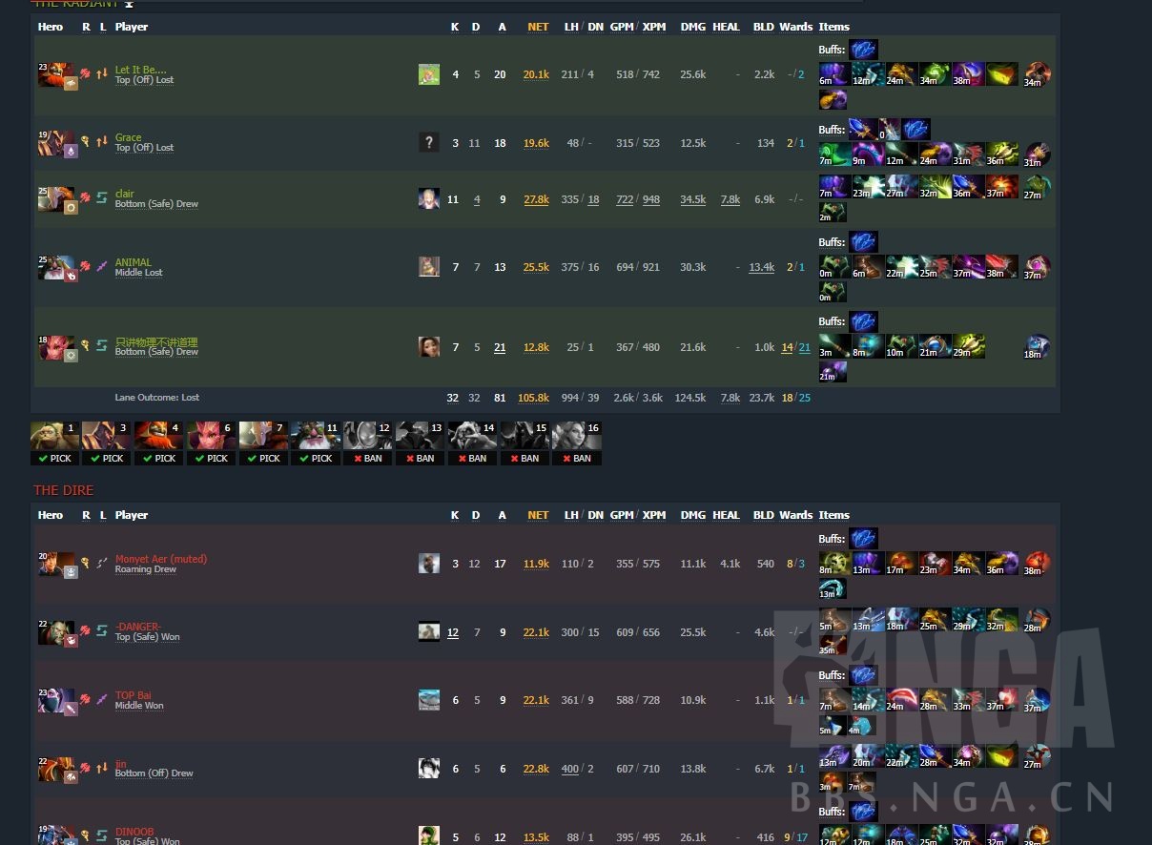
Task: Click the mid lane icon in TOP Bai row
Action: click(x=101, y=699)
